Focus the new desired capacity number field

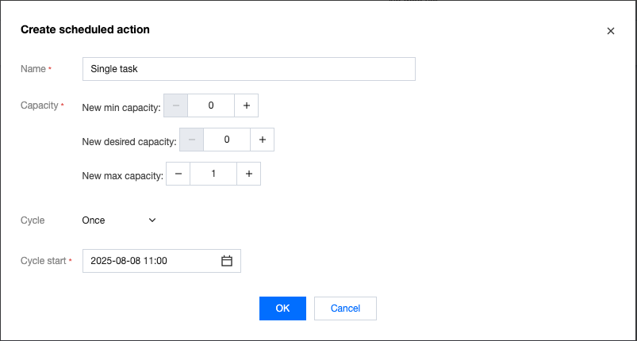pos(227,140)
